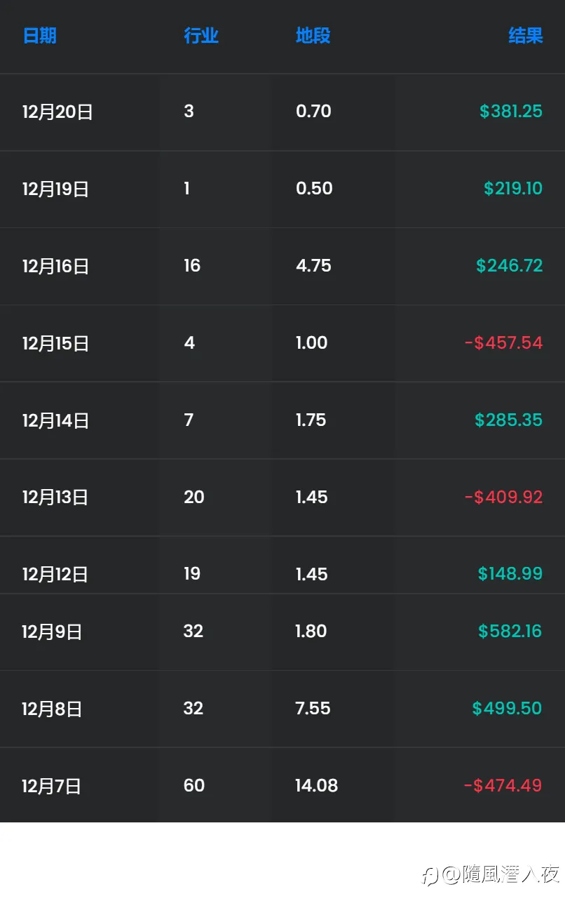The image size is (565, 908).
Task: Click the 7.55 value in the 12月8日 row
Action: pos(313,708)
